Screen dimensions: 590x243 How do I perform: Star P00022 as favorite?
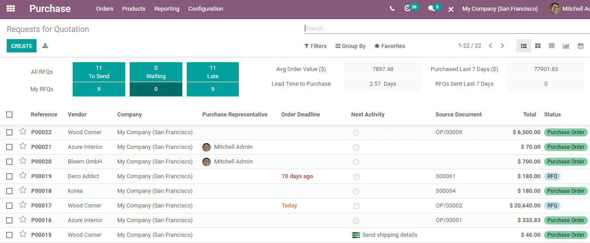23,131
